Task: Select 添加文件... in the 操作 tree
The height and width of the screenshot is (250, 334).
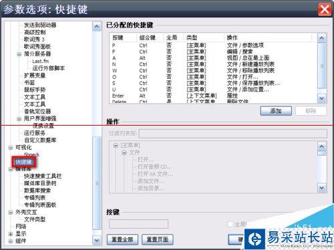Action: pos(151,181)
